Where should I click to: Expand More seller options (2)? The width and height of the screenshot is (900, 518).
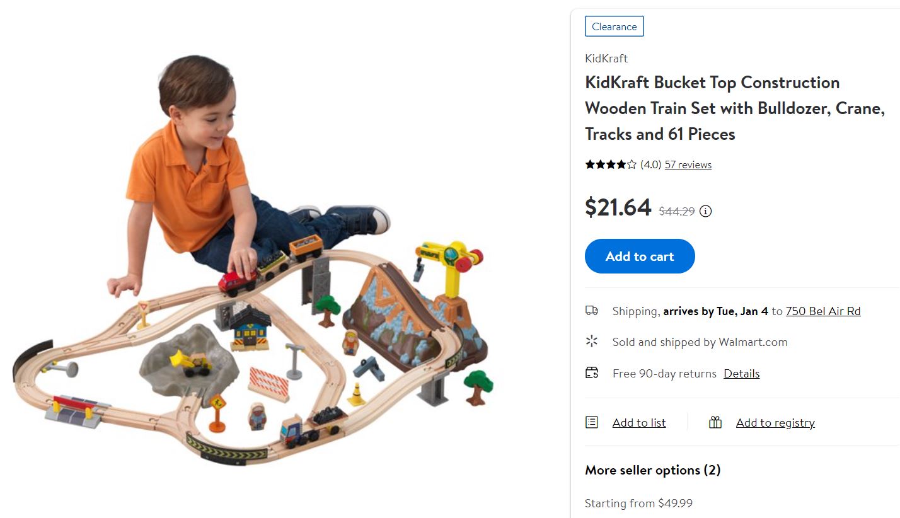[653, 470]
